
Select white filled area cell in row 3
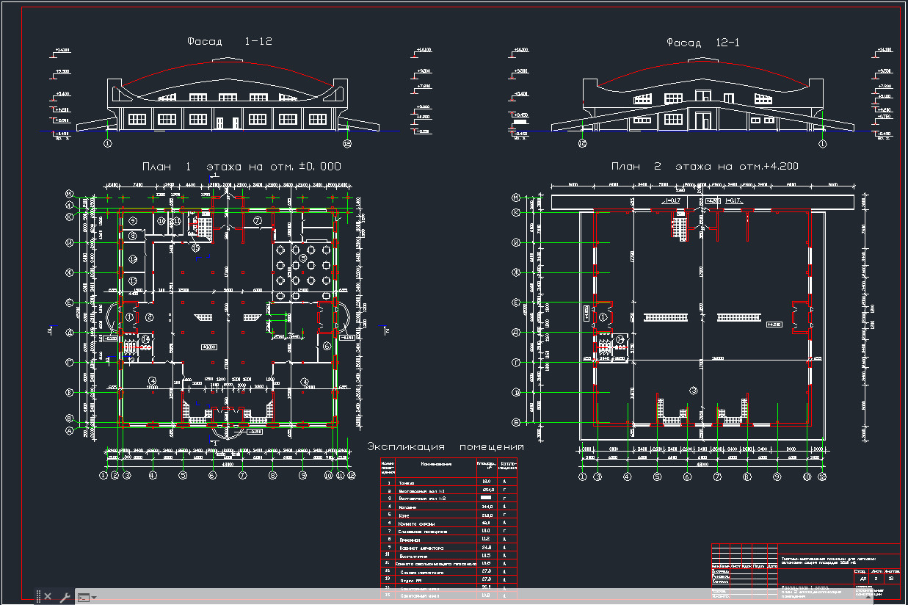[x=485, y=498]
